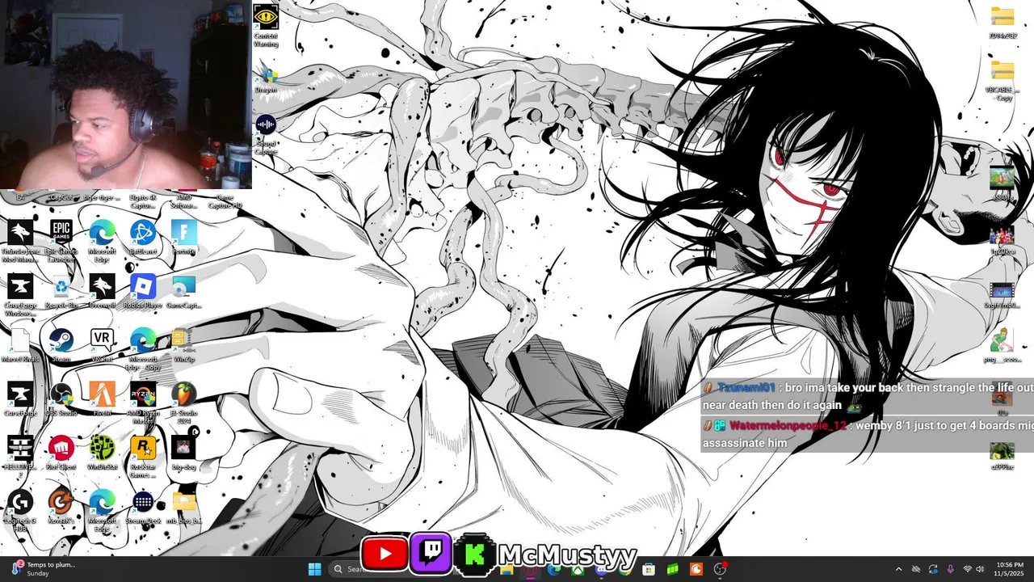Open the Wi-Fi network tray icon
The width and height of the screenshot is (1034, 582).
point(967,569)
